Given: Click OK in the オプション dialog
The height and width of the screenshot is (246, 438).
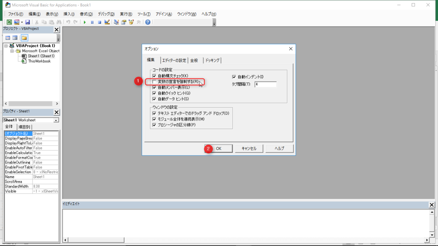Looking at the screenshot, I should coord(219,148).
